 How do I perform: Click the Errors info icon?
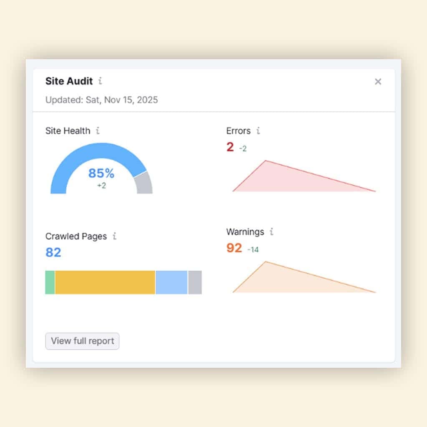(x=258, y=131)
